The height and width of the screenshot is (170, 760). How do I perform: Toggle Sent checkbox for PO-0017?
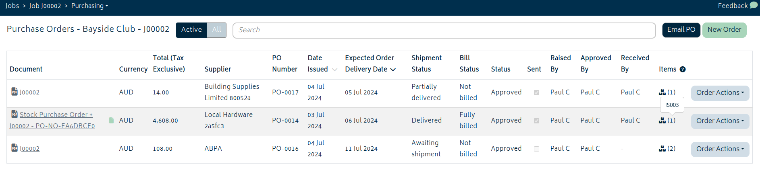coord(536,92)
